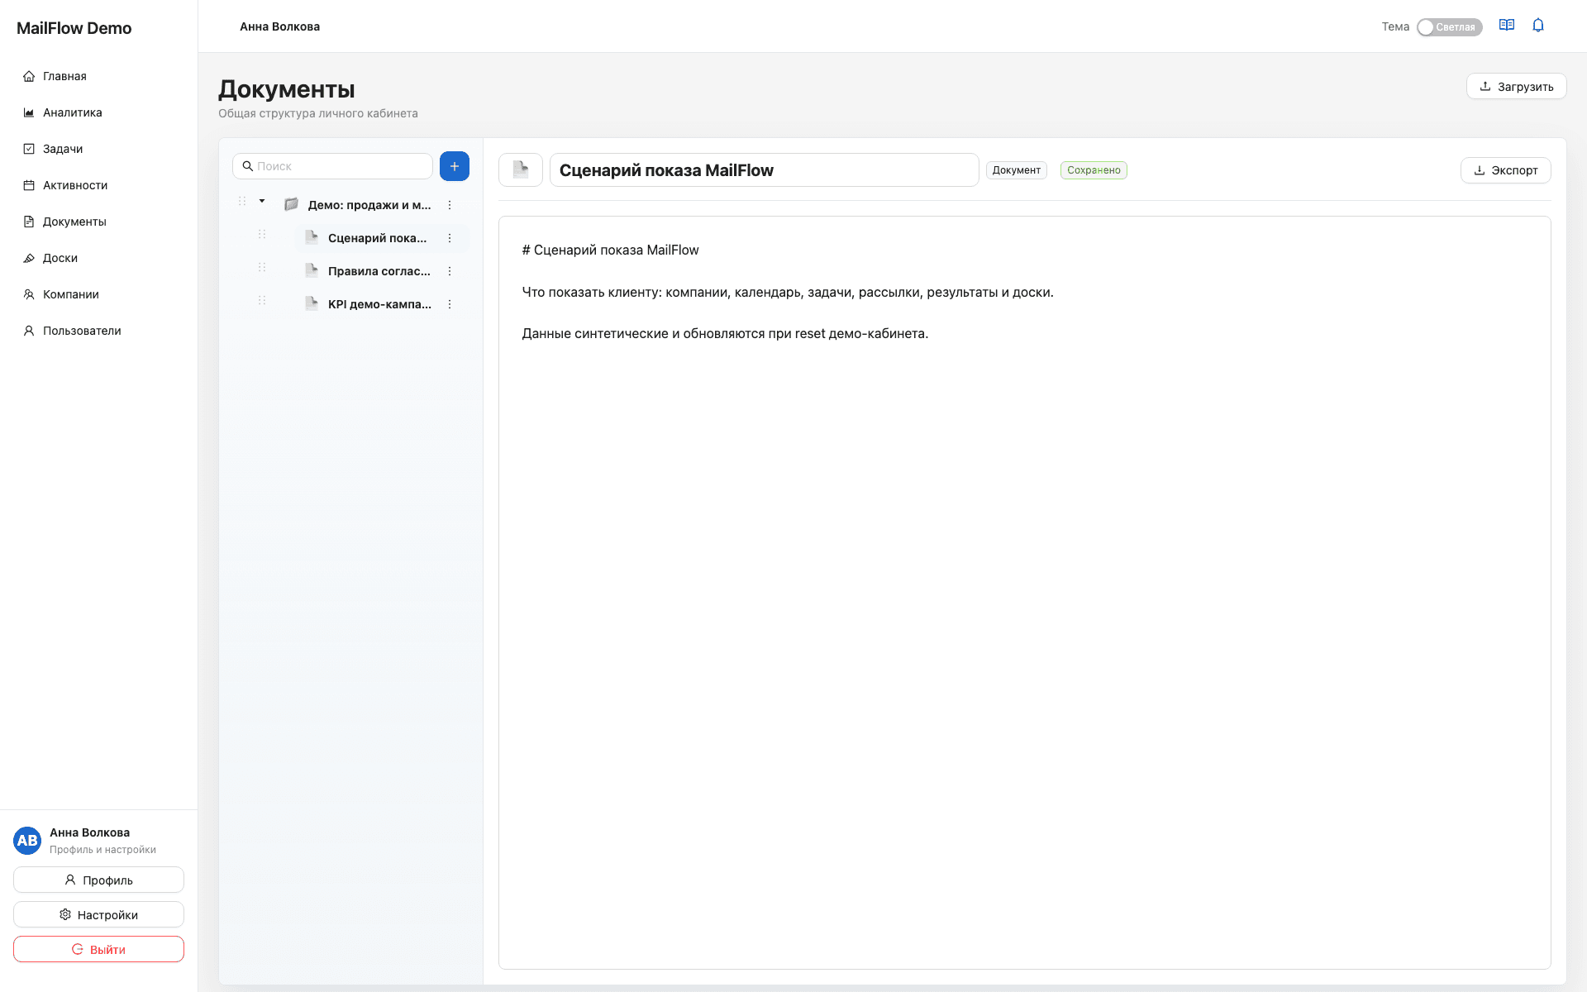The height and width of the screenshot is (992, 1587).
Task: Select the Правила соглас... document in tree
Action: point(381,271)
